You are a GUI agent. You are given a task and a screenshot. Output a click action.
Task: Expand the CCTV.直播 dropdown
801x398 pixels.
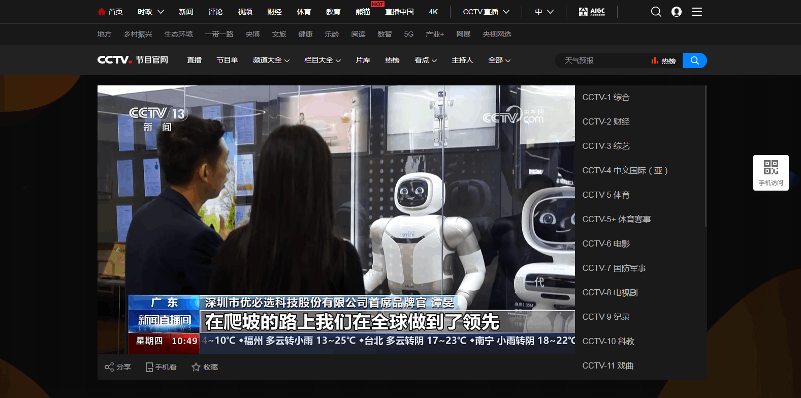click(x=486, y=12)
